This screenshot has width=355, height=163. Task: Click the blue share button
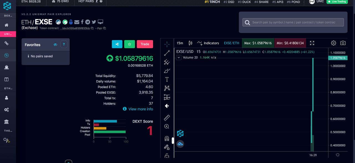click(x=117, y=44)
